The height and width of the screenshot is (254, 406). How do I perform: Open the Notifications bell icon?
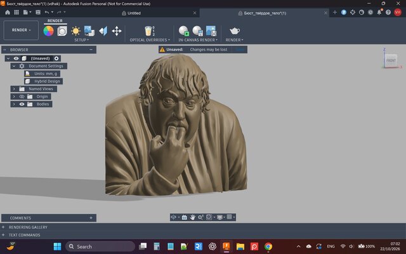pos(379,12)
